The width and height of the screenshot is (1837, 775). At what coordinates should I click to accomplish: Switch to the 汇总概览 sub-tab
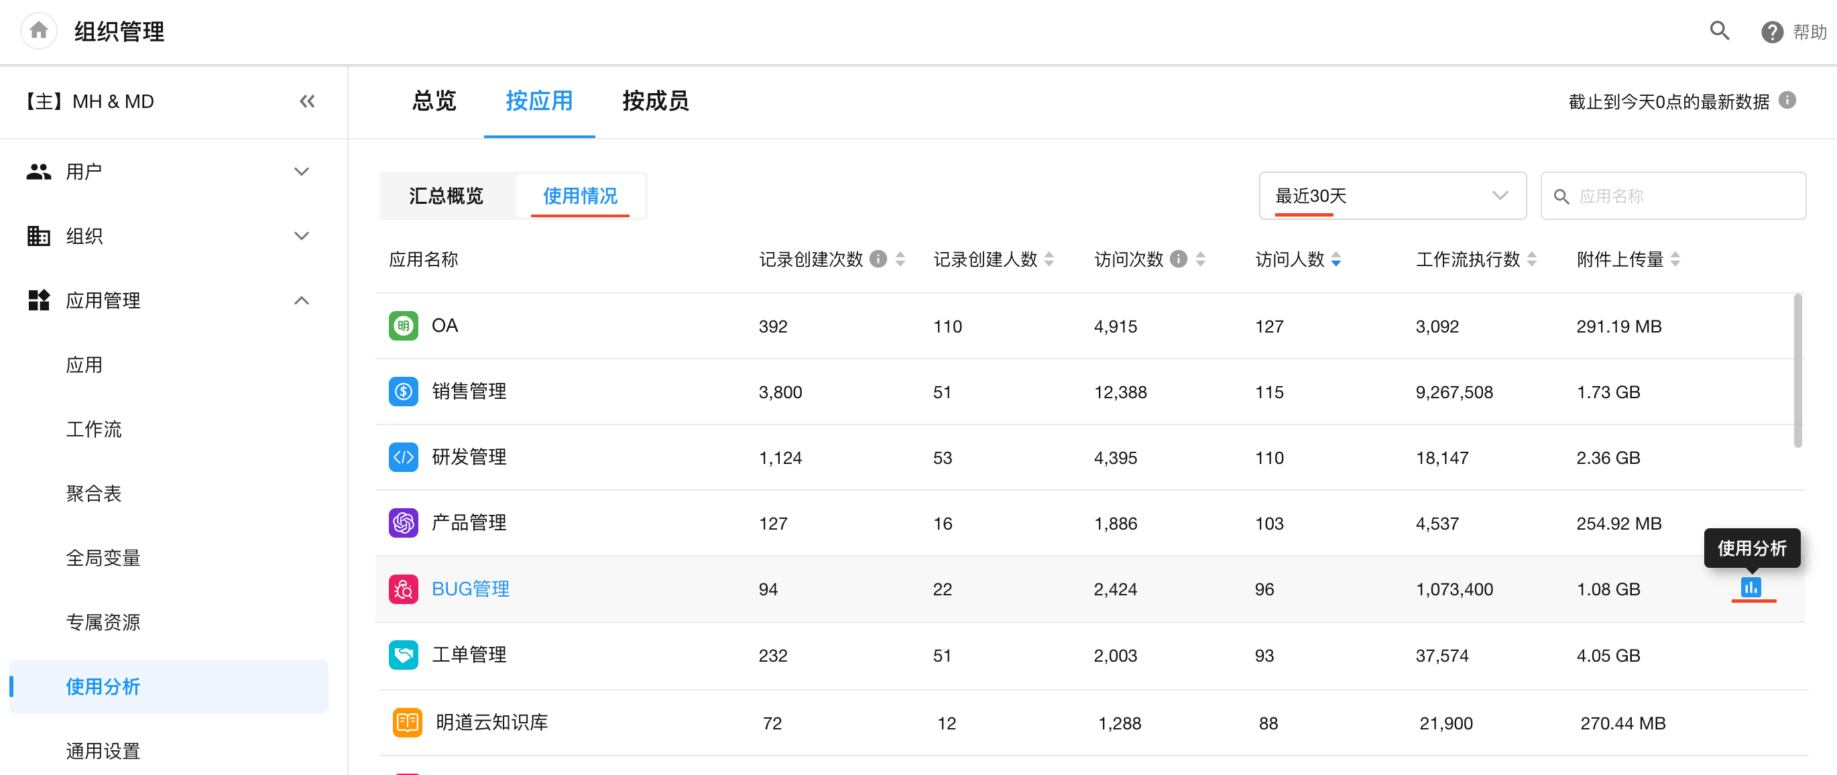click(x=446, y=195)
